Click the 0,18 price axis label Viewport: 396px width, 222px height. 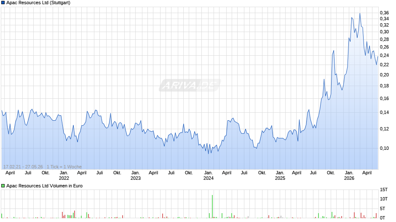coord(384,86)
